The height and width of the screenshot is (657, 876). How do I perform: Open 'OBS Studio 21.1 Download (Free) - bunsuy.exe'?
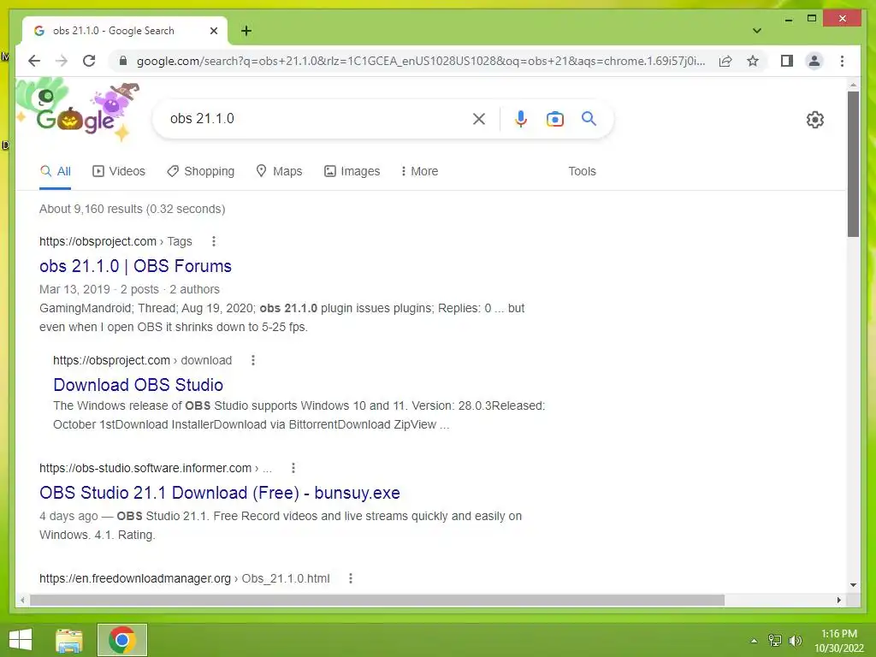coord(220,493)
